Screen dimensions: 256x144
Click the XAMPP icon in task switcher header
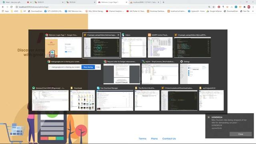(149, 35)
